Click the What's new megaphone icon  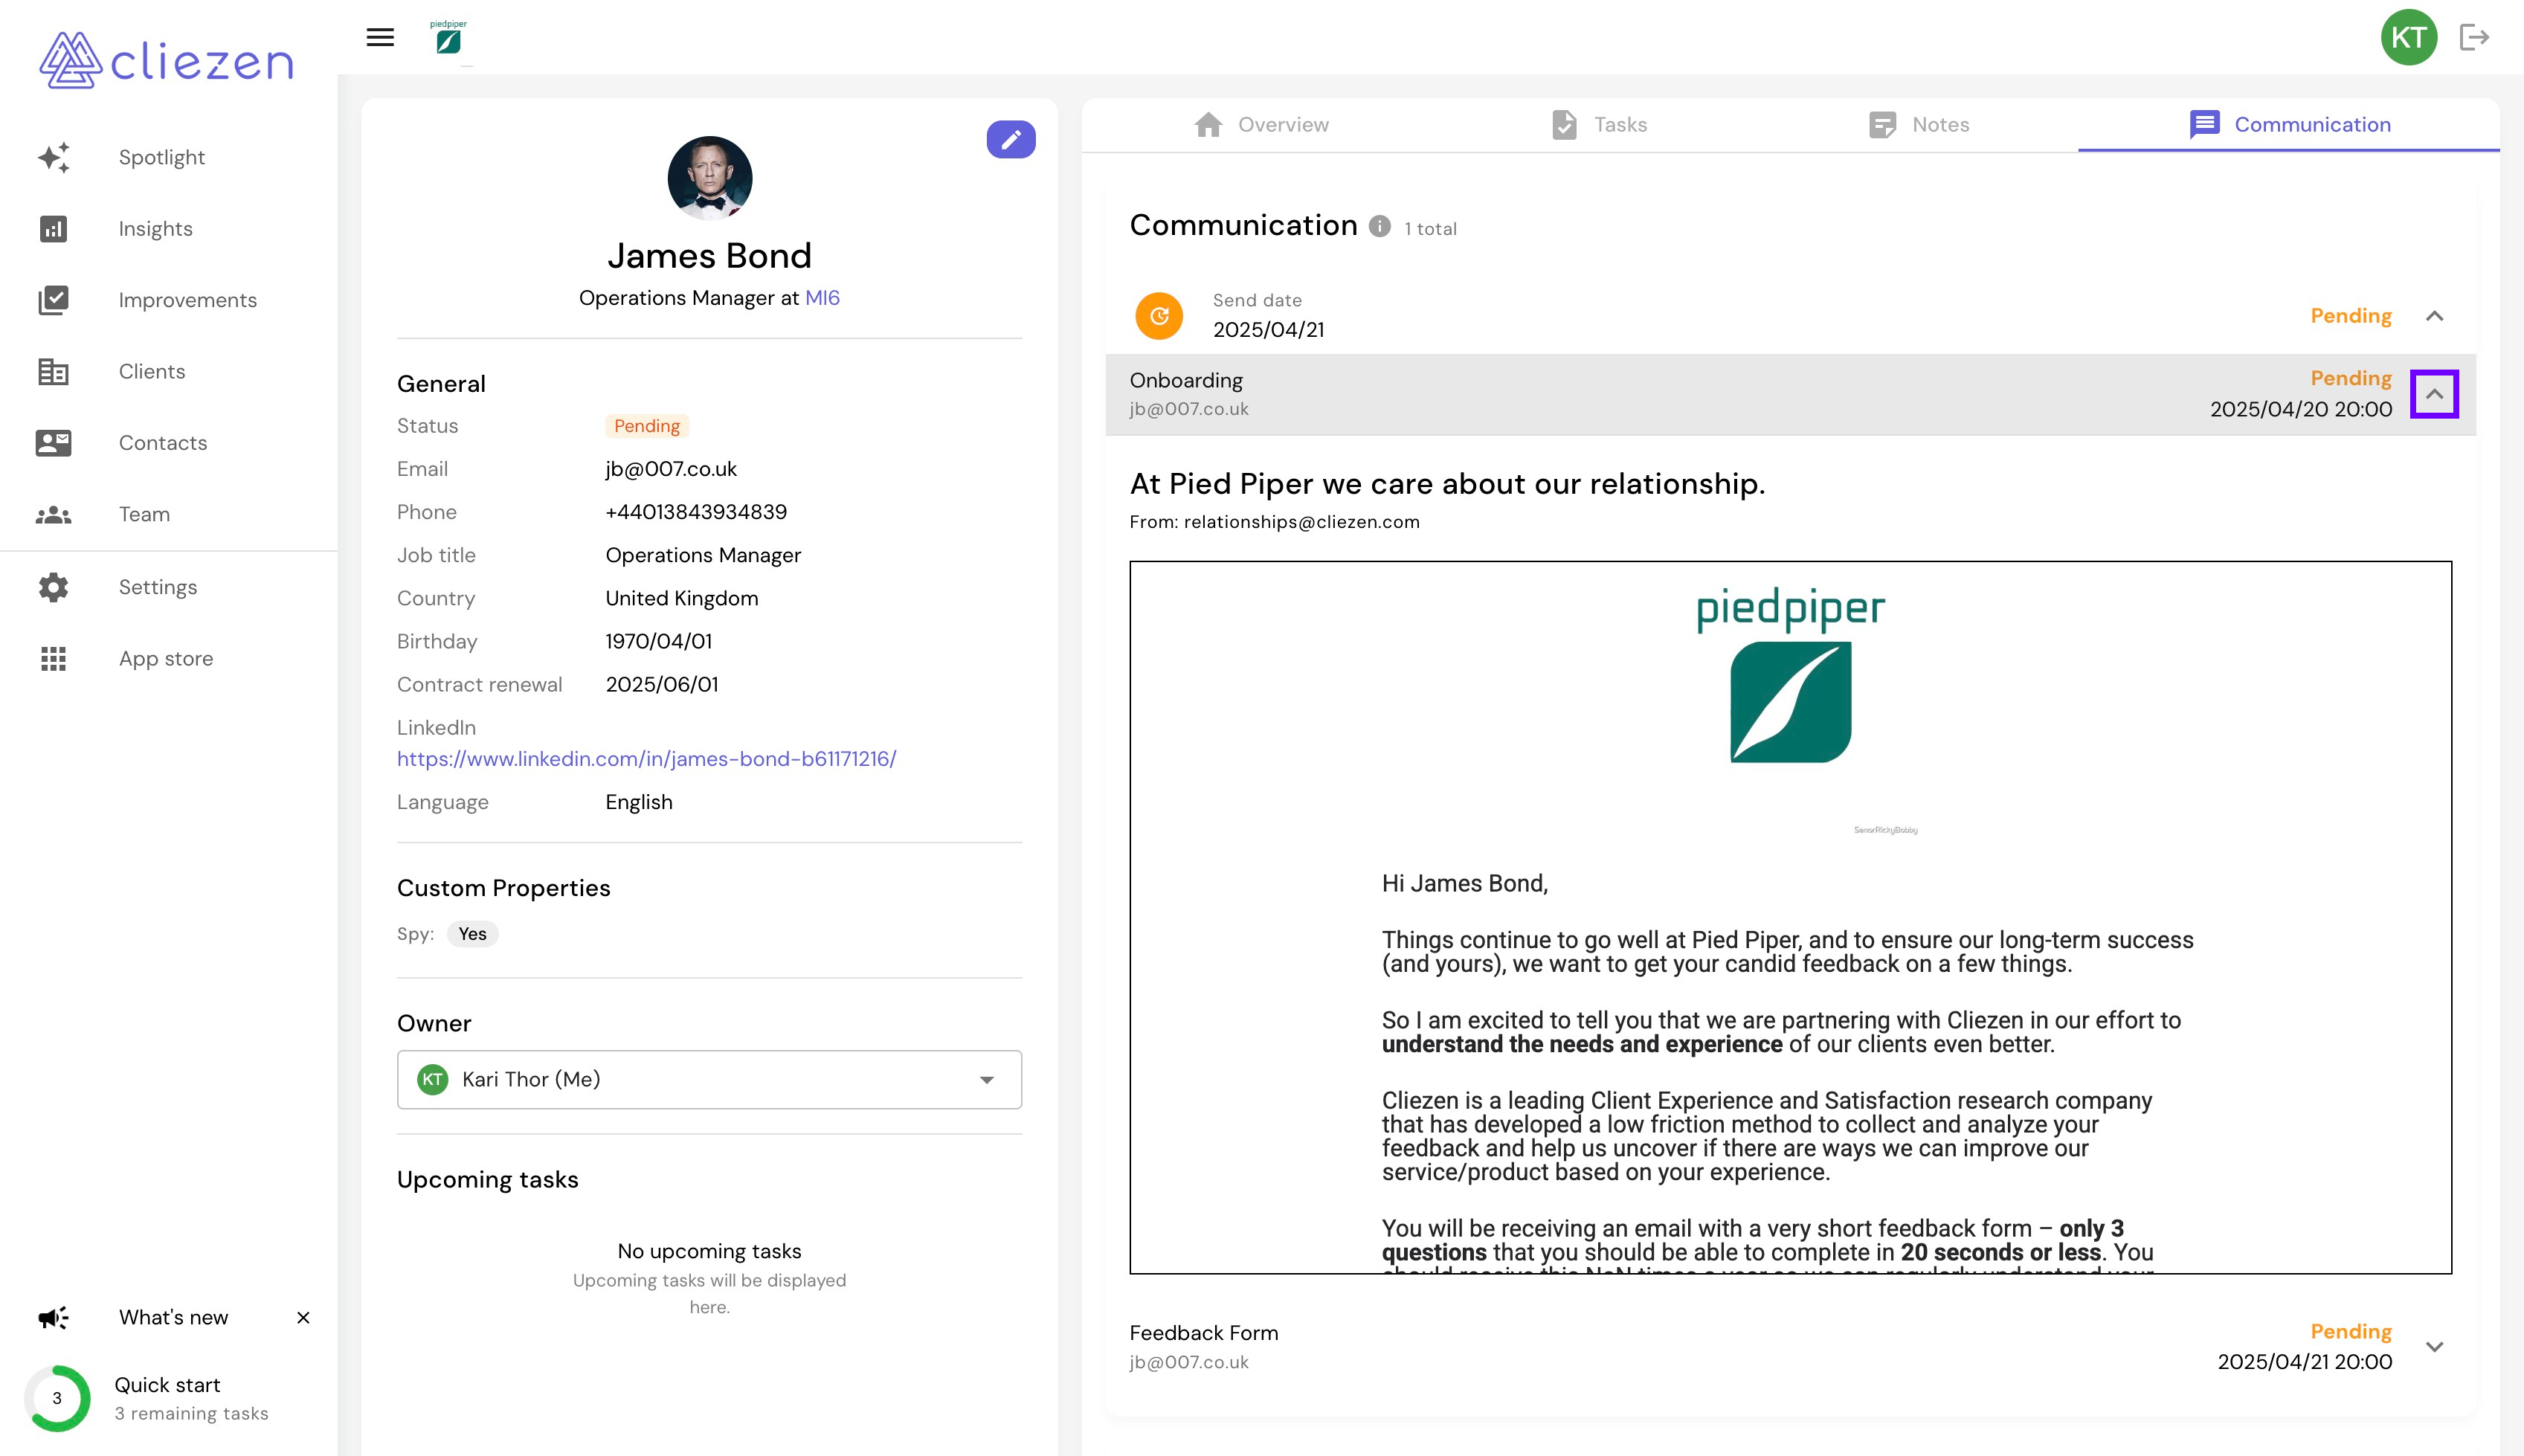click(x=54, y=1317)
